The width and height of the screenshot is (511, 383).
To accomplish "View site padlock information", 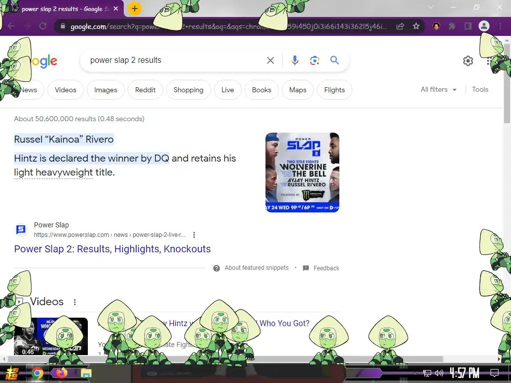I will tap(63, 26).
